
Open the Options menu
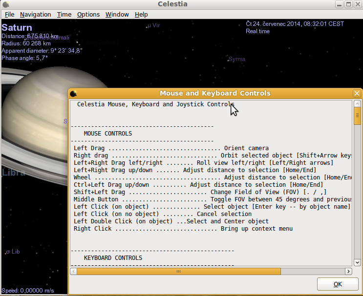[x=88, y=15]
